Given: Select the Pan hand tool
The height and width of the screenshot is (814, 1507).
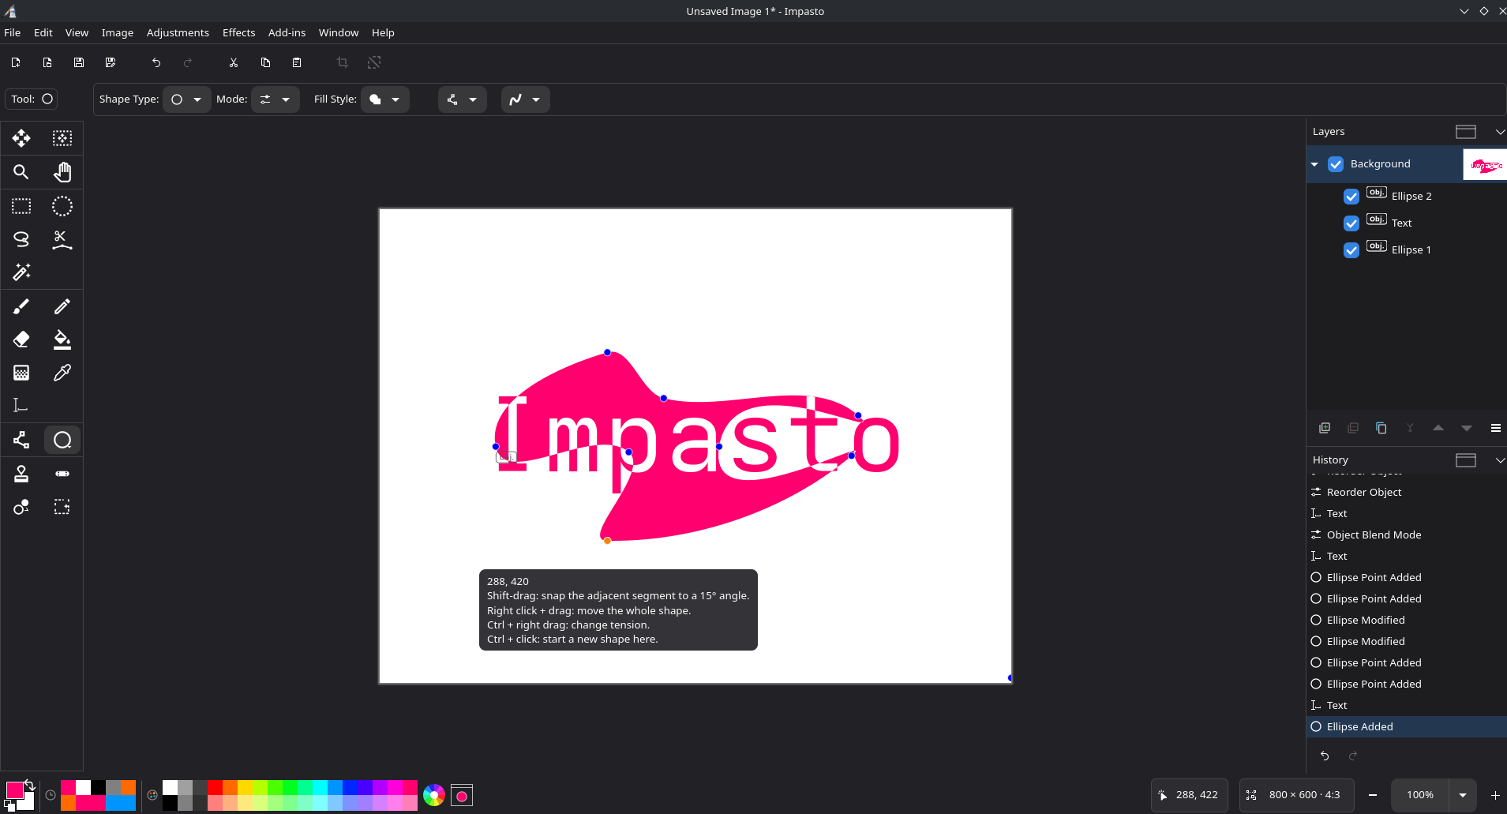Looking at the screenshot, I should [x=62, y=172].
